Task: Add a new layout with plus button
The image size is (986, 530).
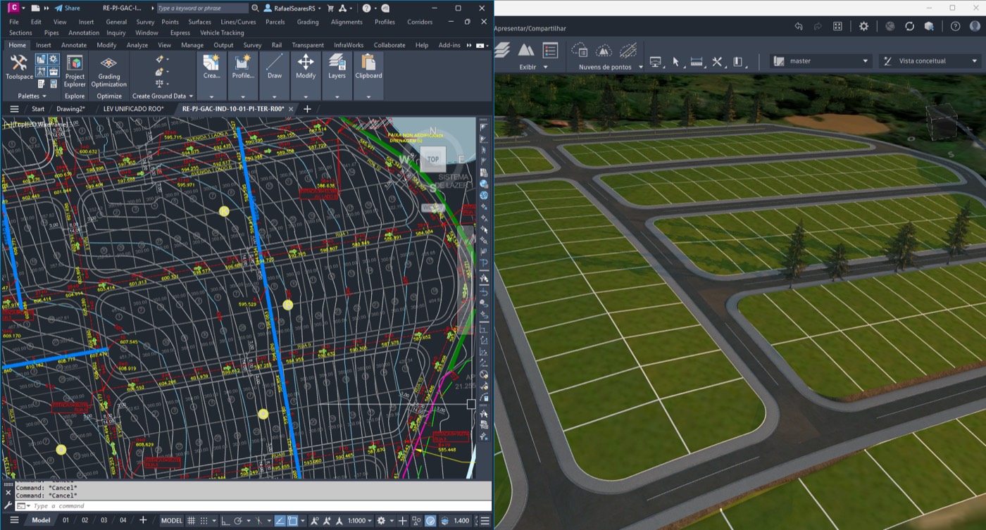Action: point(143,521)
